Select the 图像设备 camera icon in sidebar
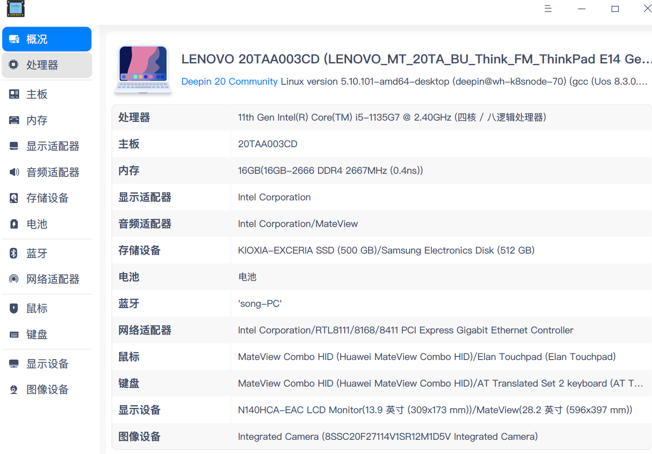This screenshot has height=454, width=652. 14,389
